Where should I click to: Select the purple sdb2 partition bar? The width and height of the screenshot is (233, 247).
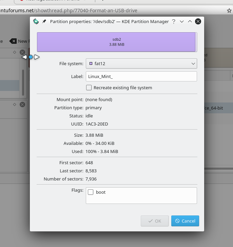coord(116,42)
